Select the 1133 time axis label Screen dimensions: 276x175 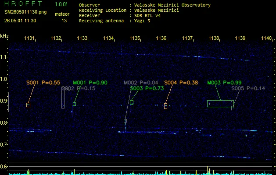pos(82,38)
